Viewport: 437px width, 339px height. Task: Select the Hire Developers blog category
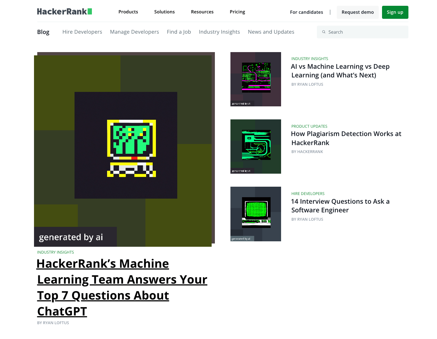82,32
